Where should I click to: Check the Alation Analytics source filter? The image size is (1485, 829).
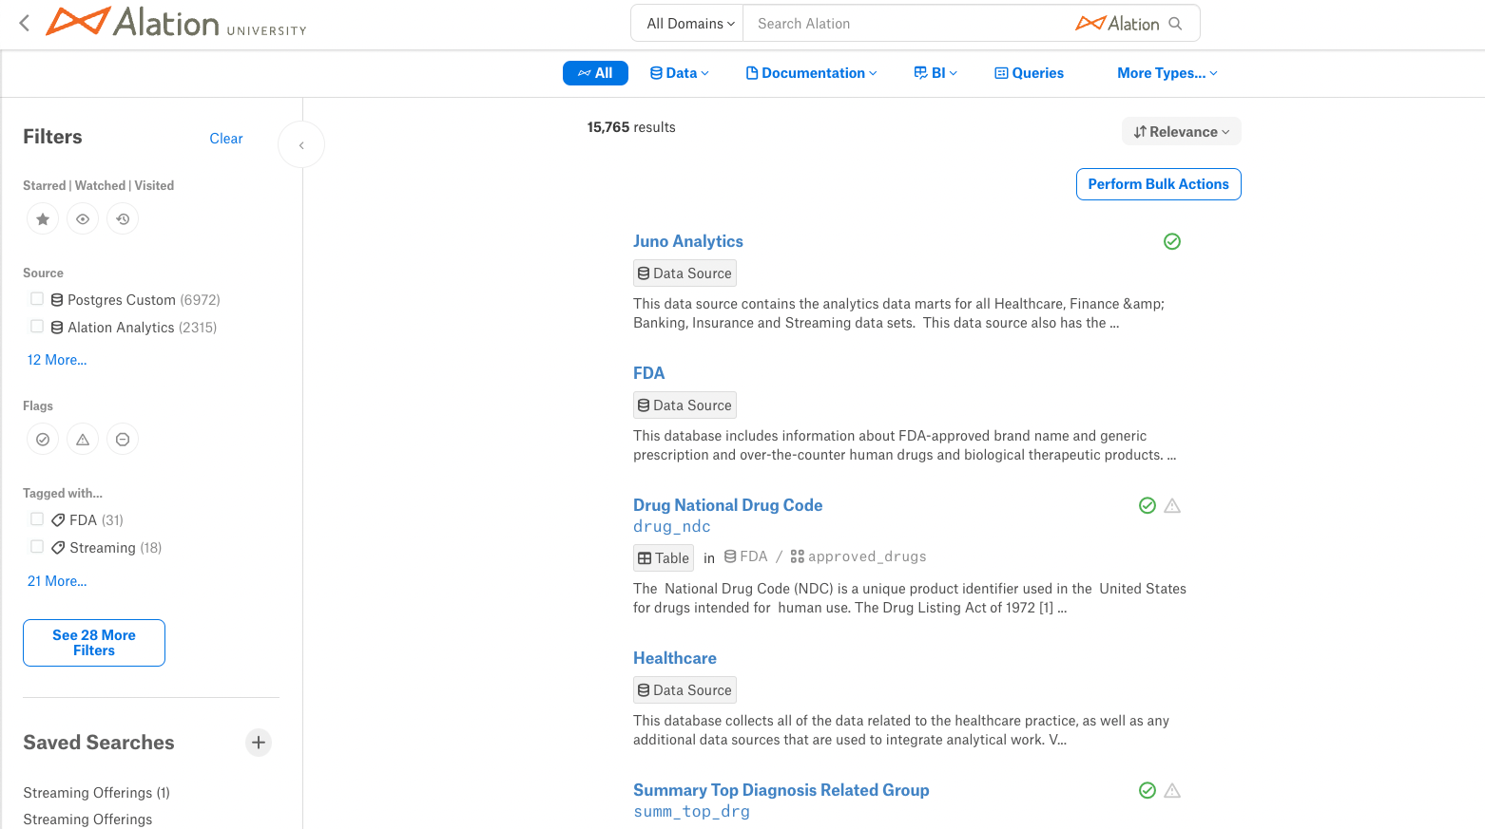37,327
